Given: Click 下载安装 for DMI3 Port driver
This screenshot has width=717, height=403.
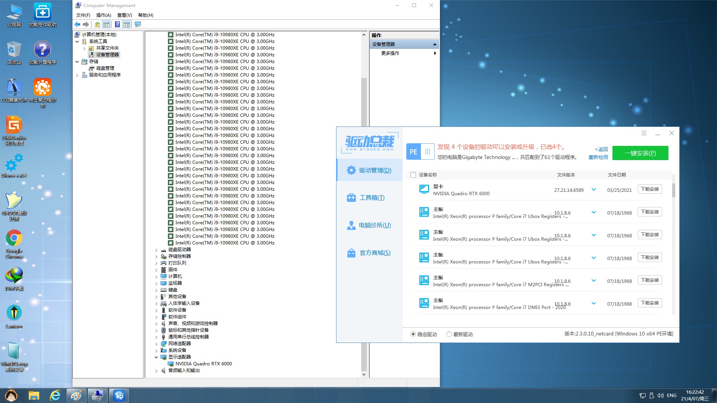Looking at the screenshot, I should point(649,303).
